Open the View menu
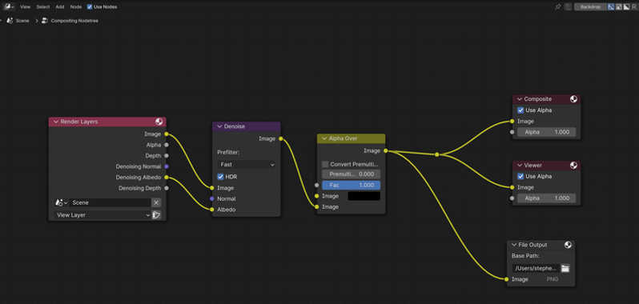The height and width of the screenshot is (304, 639). pos(26,7)
